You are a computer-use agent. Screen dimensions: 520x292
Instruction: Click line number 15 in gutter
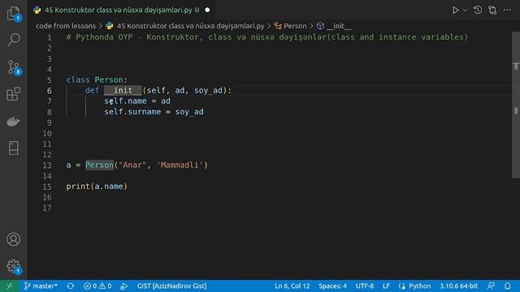pos(47,187)
